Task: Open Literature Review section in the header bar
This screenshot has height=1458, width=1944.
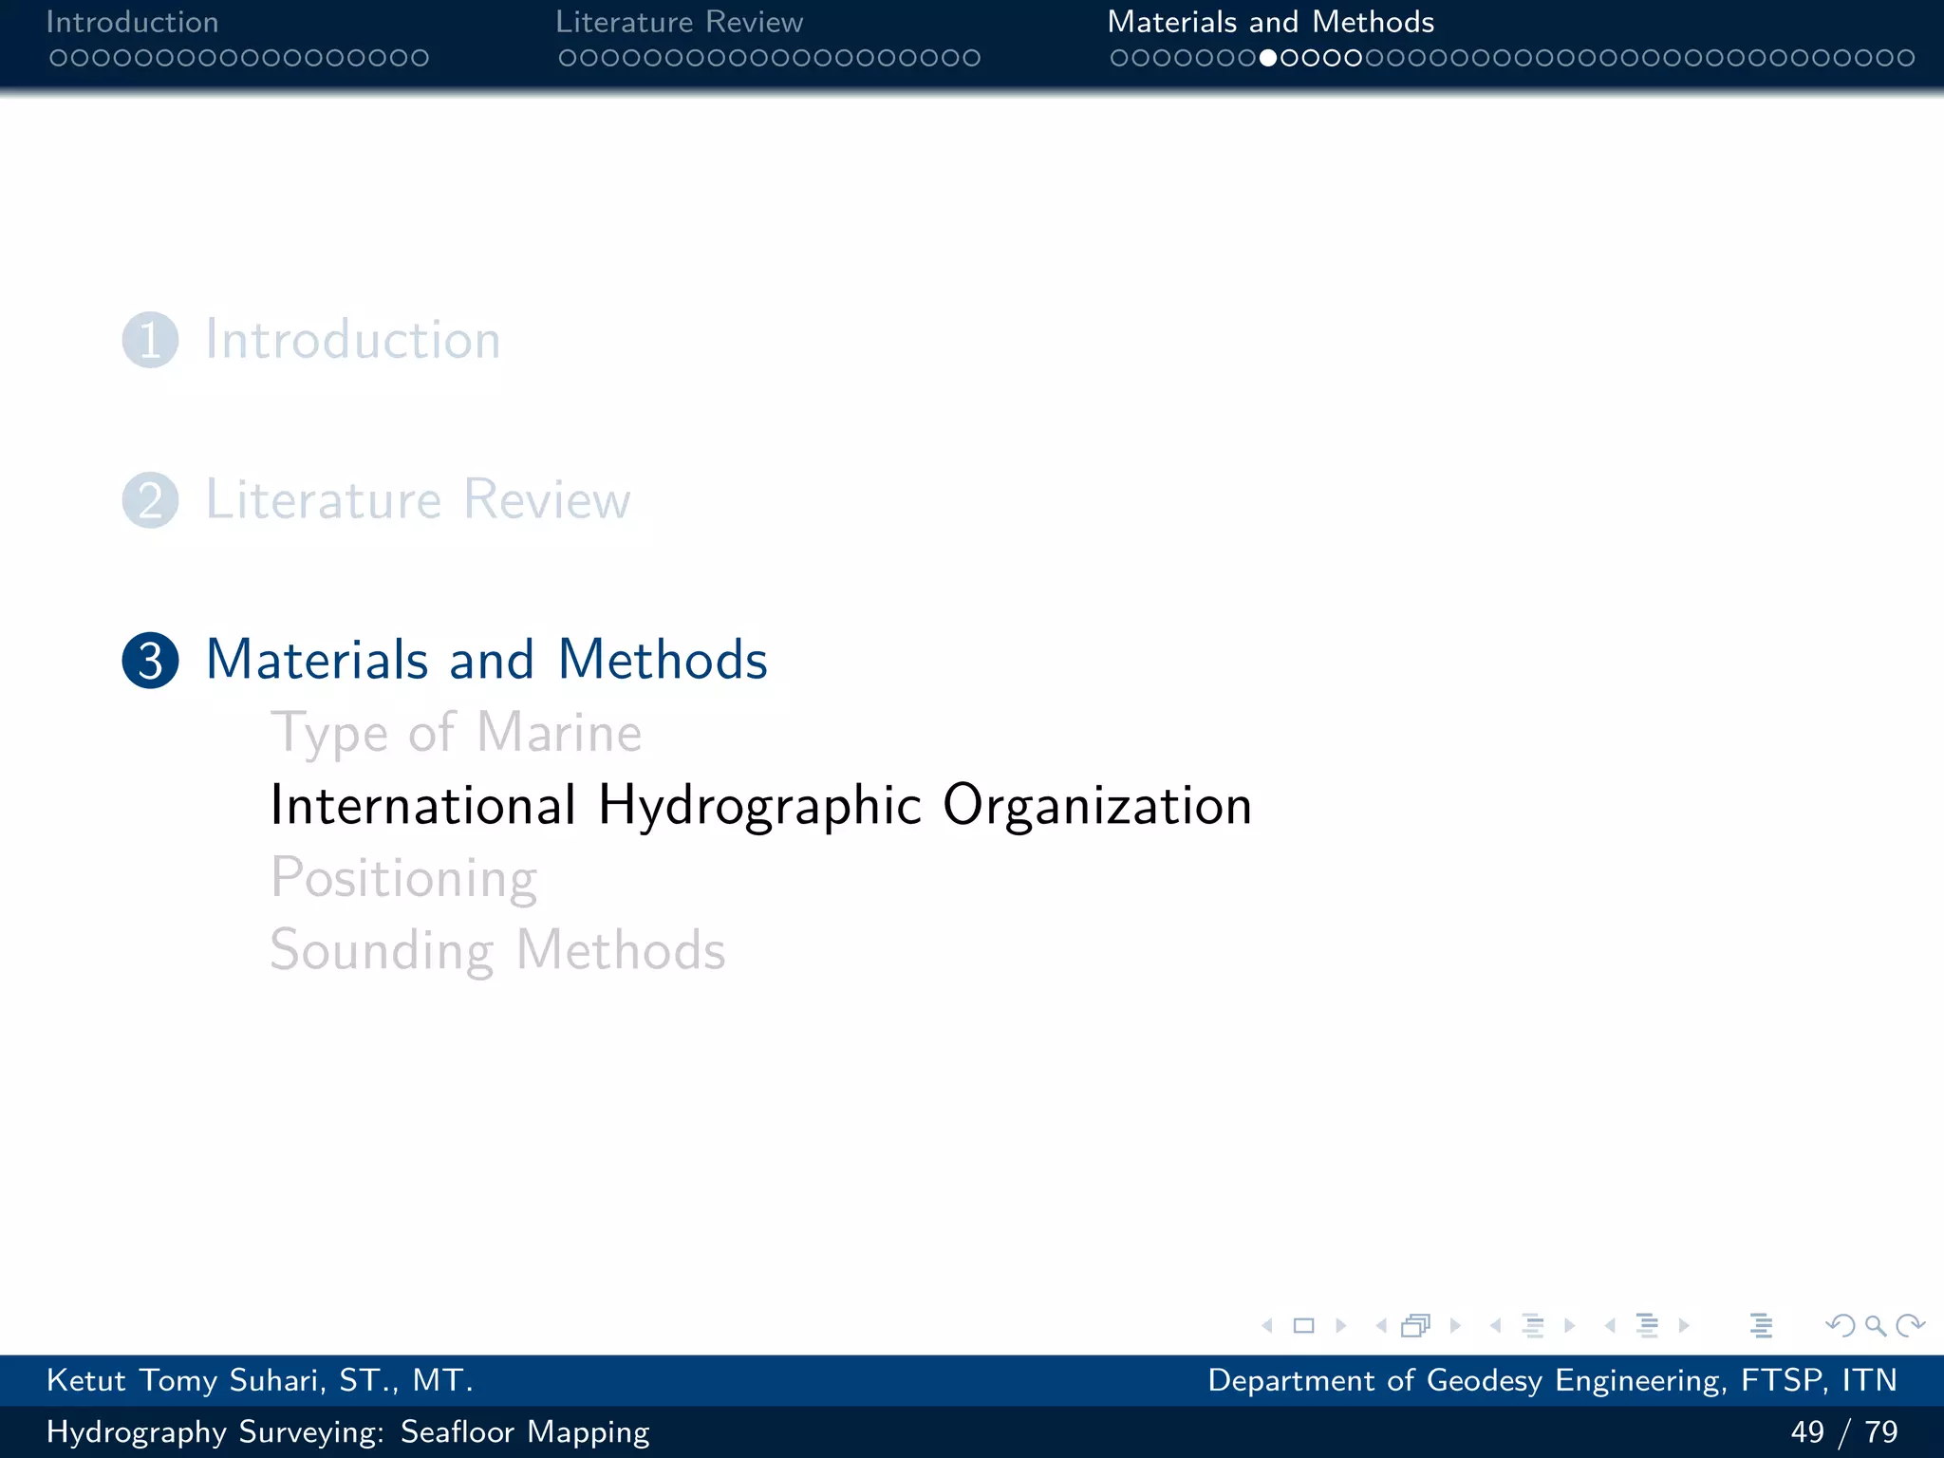Action: [x=680, y=22]
